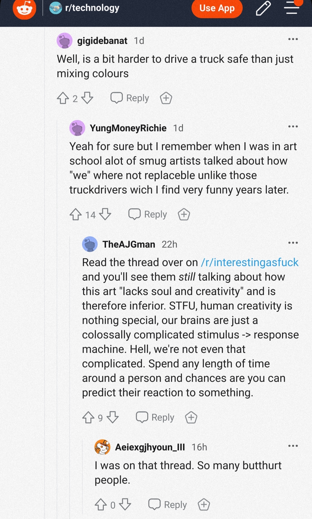Reply to YungMoneyRichie's comment
This screenshot has width=312, height=519.
pos(148,214)
